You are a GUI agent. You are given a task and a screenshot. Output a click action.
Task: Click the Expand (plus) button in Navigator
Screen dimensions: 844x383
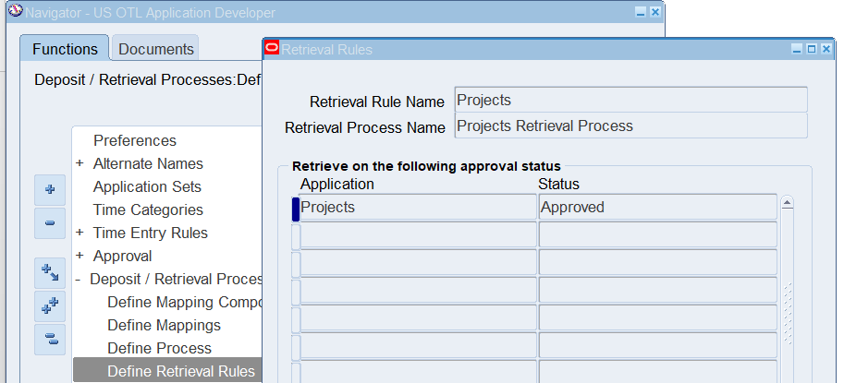[x=50, y=190]
